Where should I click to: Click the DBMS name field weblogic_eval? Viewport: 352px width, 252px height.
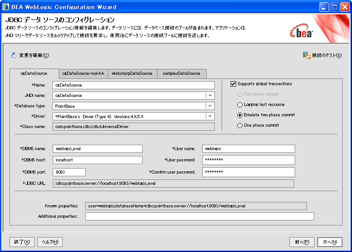(x=97, y=149)
